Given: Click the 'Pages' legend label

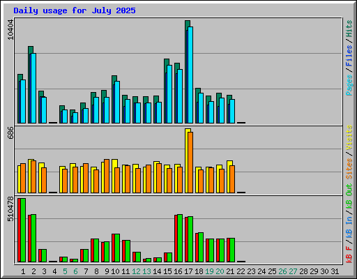Looking at the screenshot, I should pos(349,85).
